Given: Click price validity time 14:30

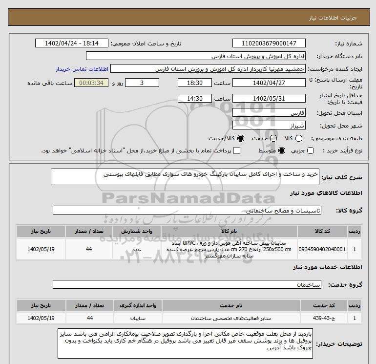Looking at the screenshot, I should (195, 98).
